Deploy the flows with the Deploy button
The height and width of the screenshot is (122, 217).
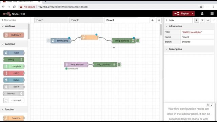click(x=182, y=14)
